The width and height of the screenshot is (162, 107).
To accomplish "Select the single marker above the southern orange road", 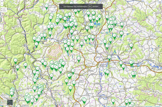I will pyautogui.click(x=74, y=83).
